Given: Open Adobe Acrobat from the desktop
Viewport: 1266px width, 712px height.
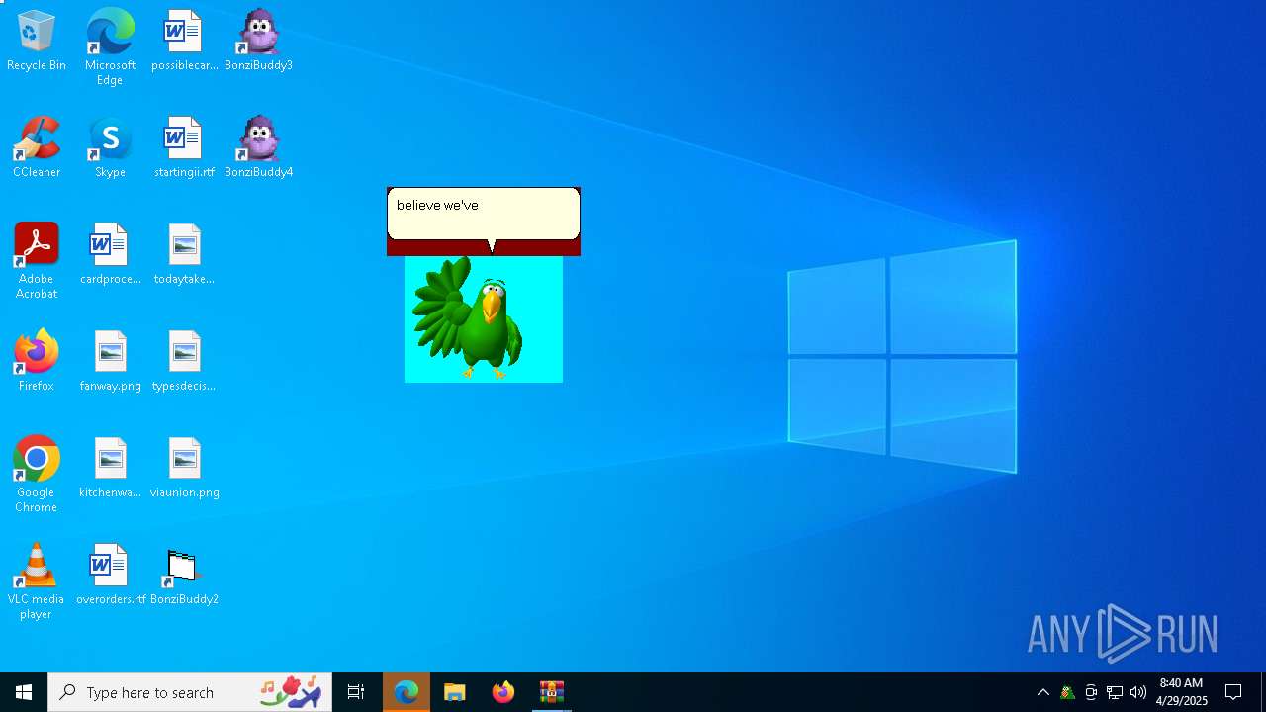Looking at the screenshot, I should click(x=37, y=261).
